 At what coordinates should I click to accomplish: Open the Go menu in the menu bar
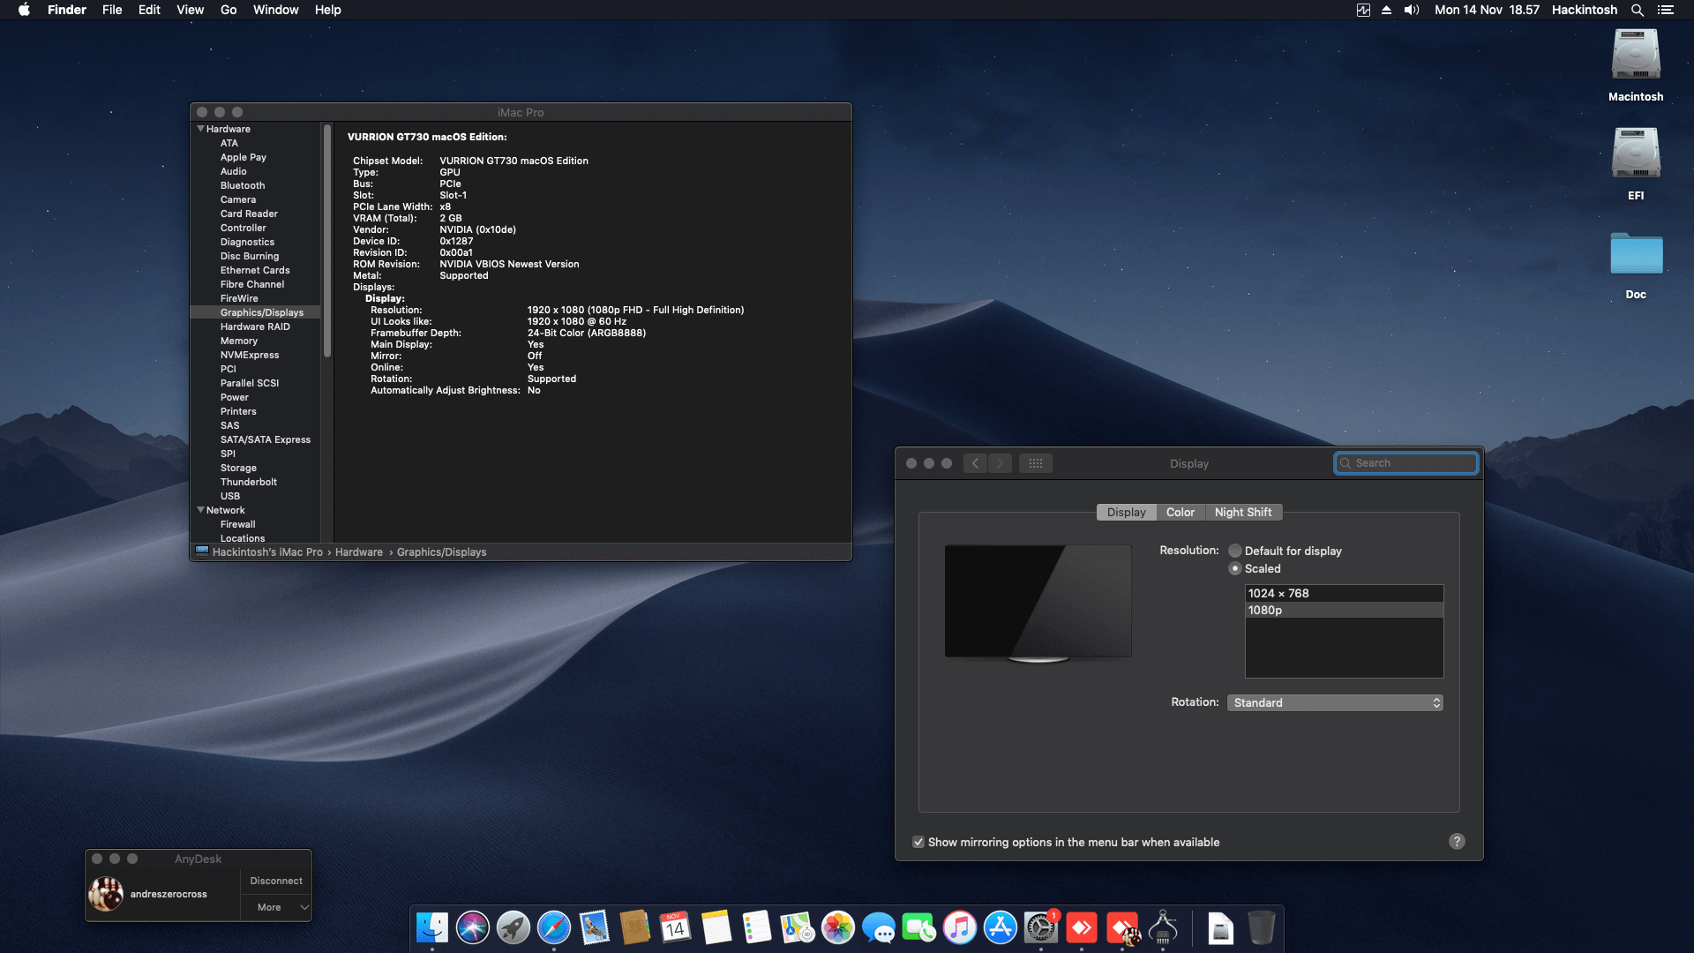tap(228, 10)
